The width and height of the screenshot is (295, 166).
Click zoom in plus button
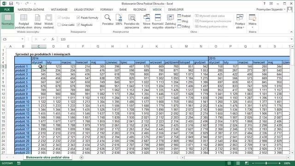[x=280, y=163]
